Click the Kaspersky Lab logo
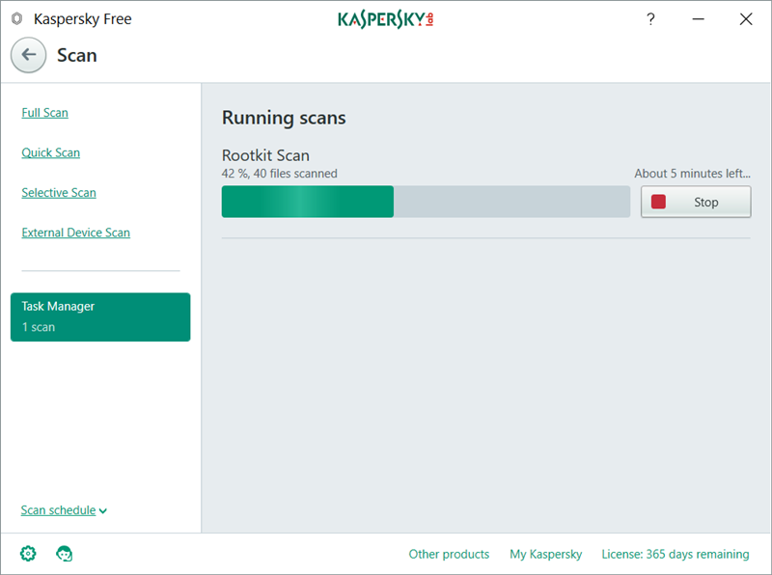 tap(385, 19)
